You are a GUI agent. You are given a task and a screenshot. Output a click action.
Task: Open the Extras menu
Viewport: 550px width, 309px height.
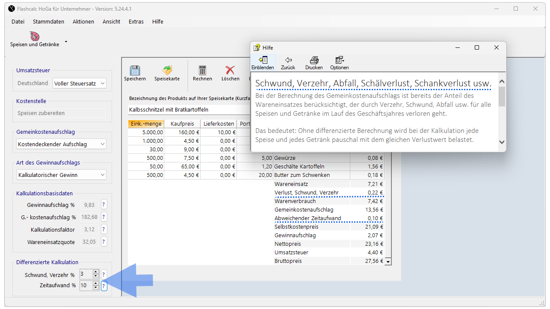coord(136,21)
